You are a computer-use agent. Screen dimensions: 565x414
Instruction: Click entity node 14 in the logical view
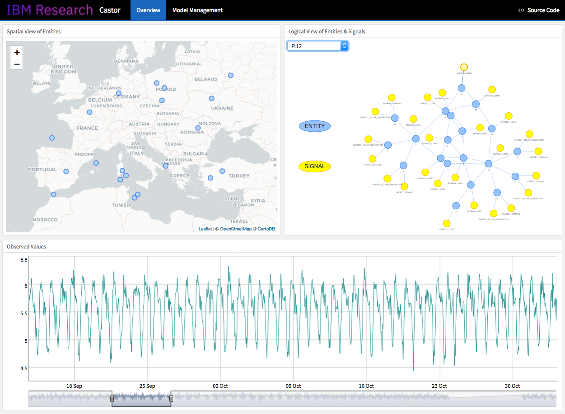(492, 129)
